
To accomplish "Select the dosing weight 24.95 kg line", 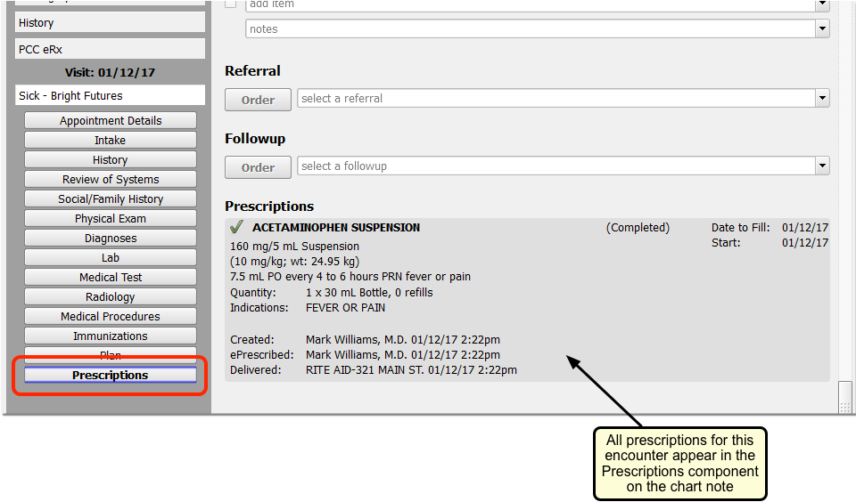I will [x=295, y=262].
